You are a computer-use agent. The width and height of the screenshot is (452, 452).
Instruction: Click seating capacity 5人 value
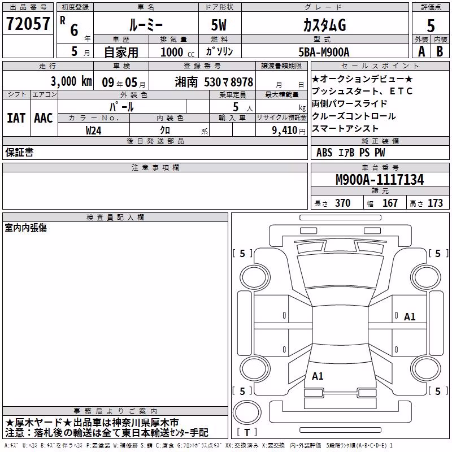(242, 107)
